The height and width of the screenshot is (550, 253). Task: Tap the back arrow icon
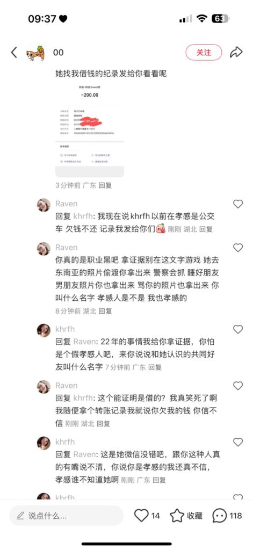tap(14, 53)
